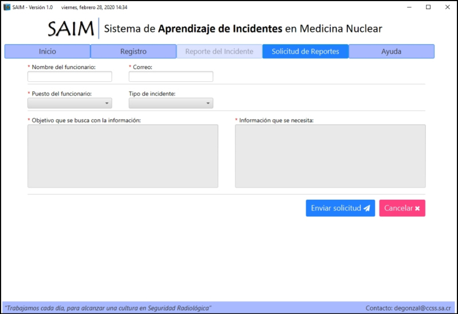The height and width of the screenshot is (314, 458).
Task: Click the paper plane send icon
Action: (367, 208)
